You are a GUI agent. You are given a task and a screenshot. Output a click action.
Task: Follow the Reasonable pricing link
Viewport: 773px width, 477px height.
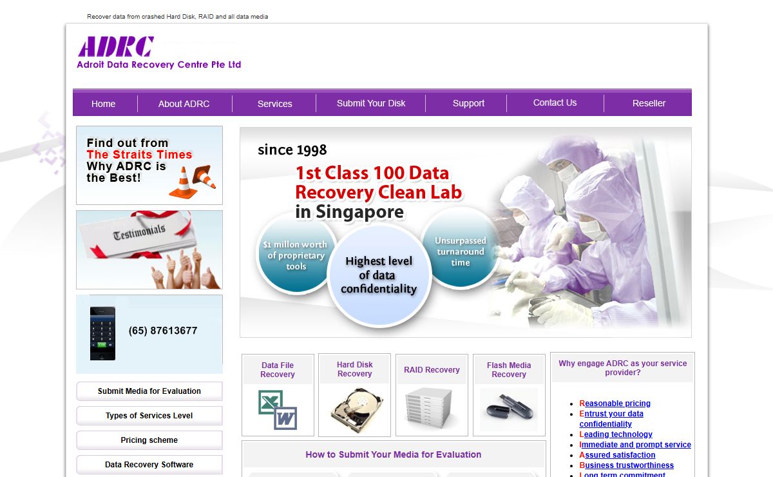[615, 404]
